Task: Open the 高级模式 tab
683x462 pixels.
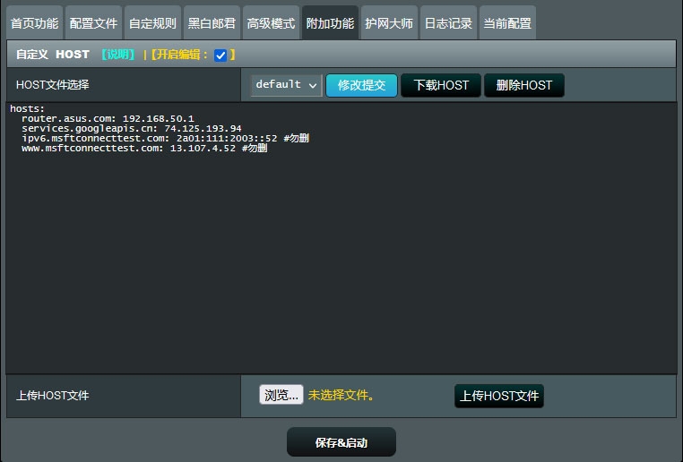Action: (x=271, y=23)
